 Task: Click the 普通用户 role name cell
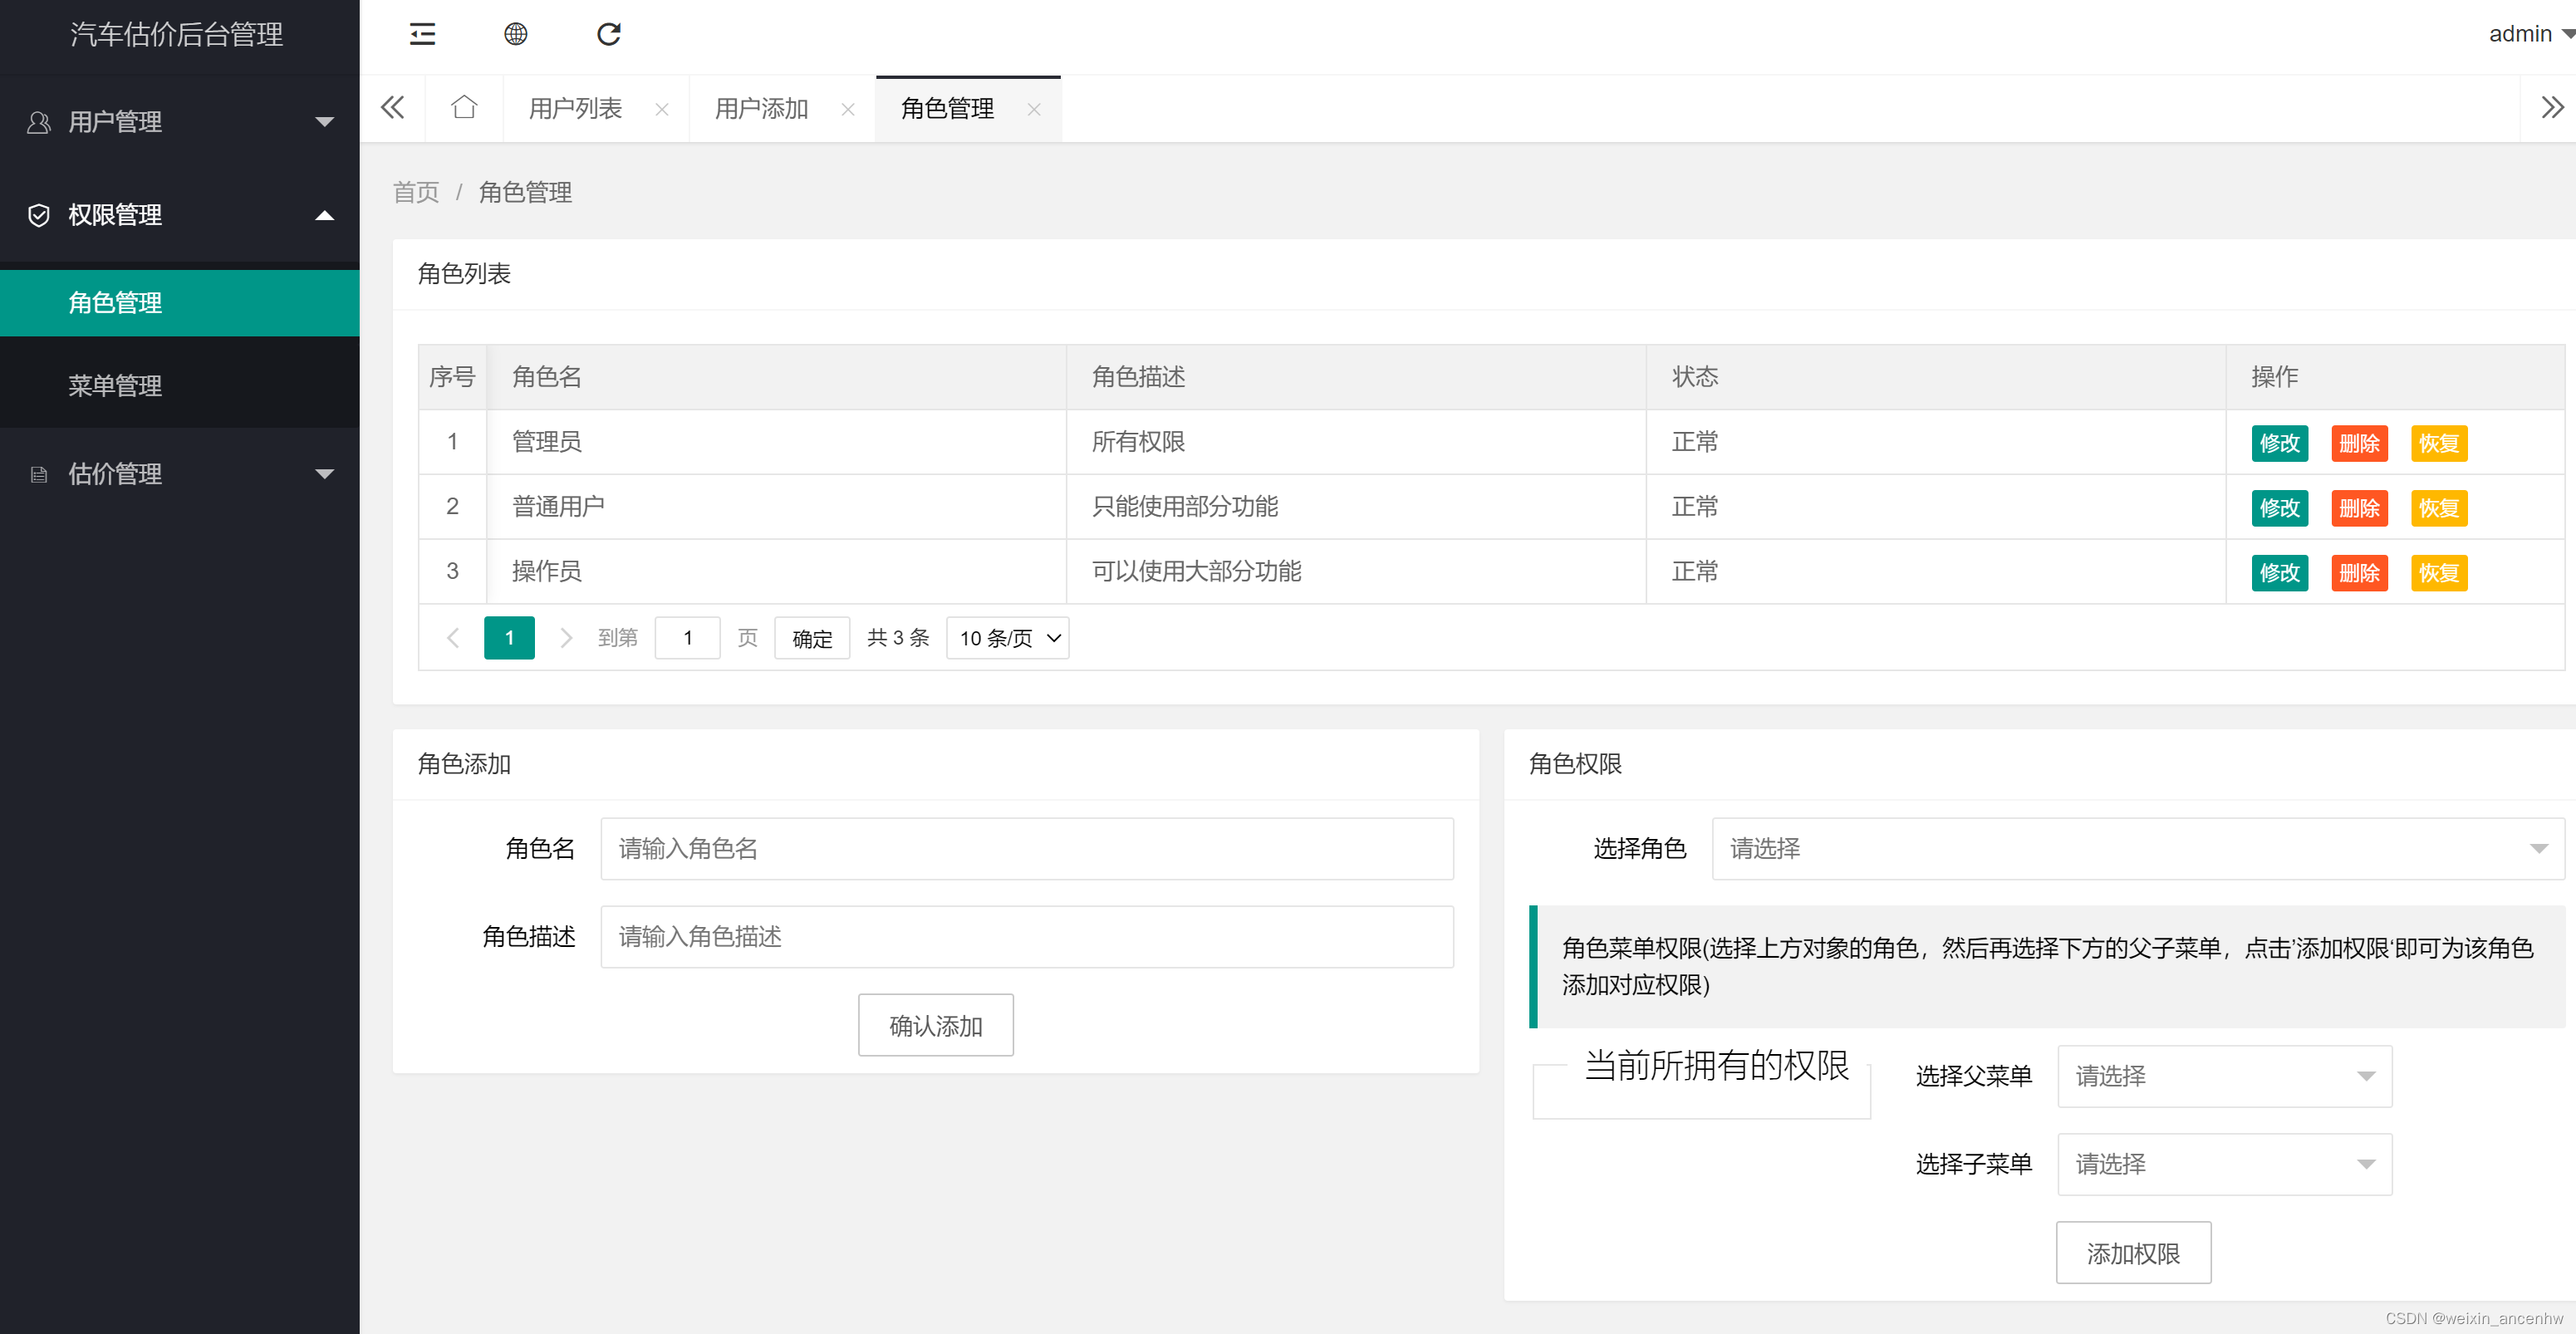[776, 507]
